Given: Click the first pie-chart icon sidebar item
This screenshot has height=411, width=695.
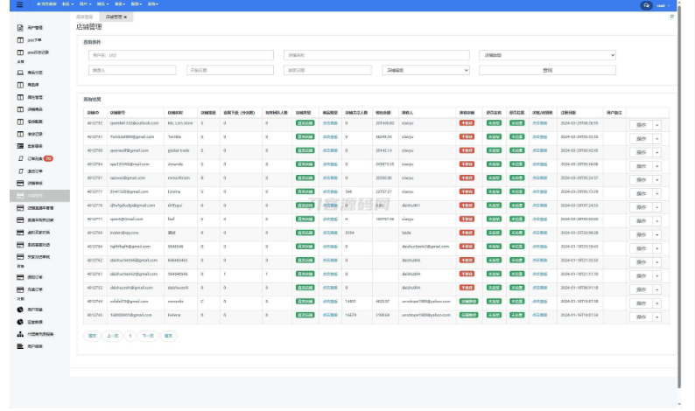Looking at the screenshot, I should pos(30,310).
